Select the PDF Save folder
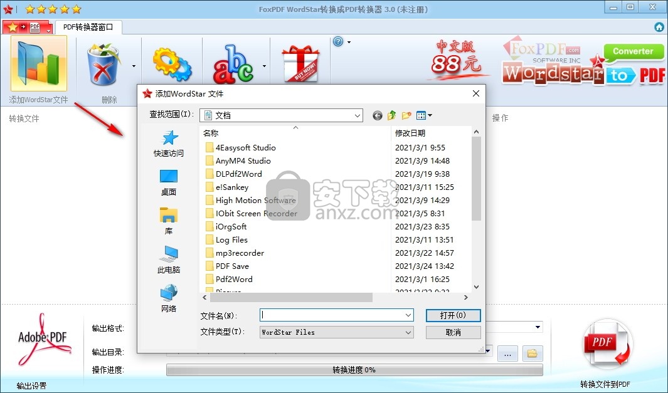The width and height of the screenshot is (668, 393). pos(227,266)
